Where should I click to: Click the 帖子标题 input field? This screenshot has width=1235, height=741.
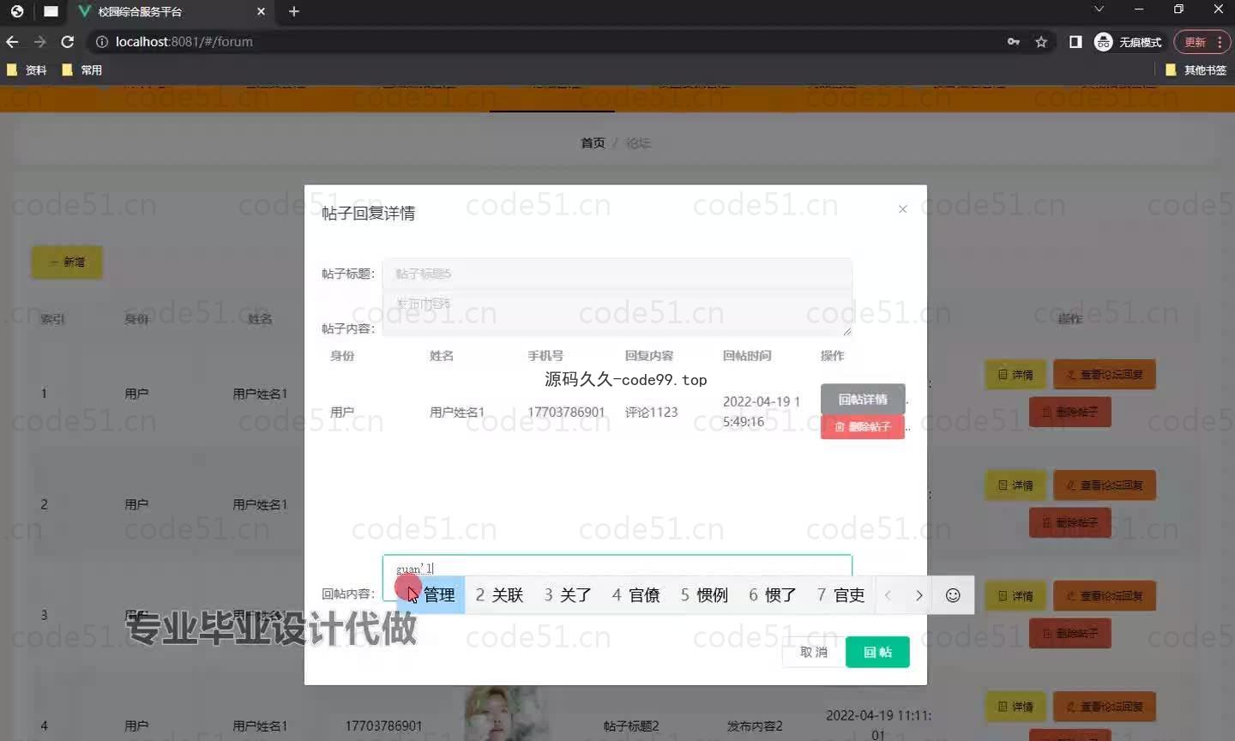click(x=617, y=274)
